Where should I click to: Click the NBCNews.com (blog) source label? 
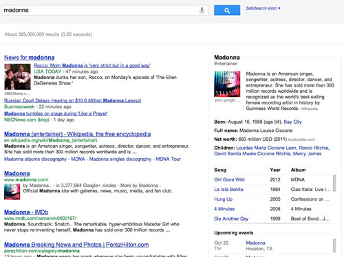point(27,120)
